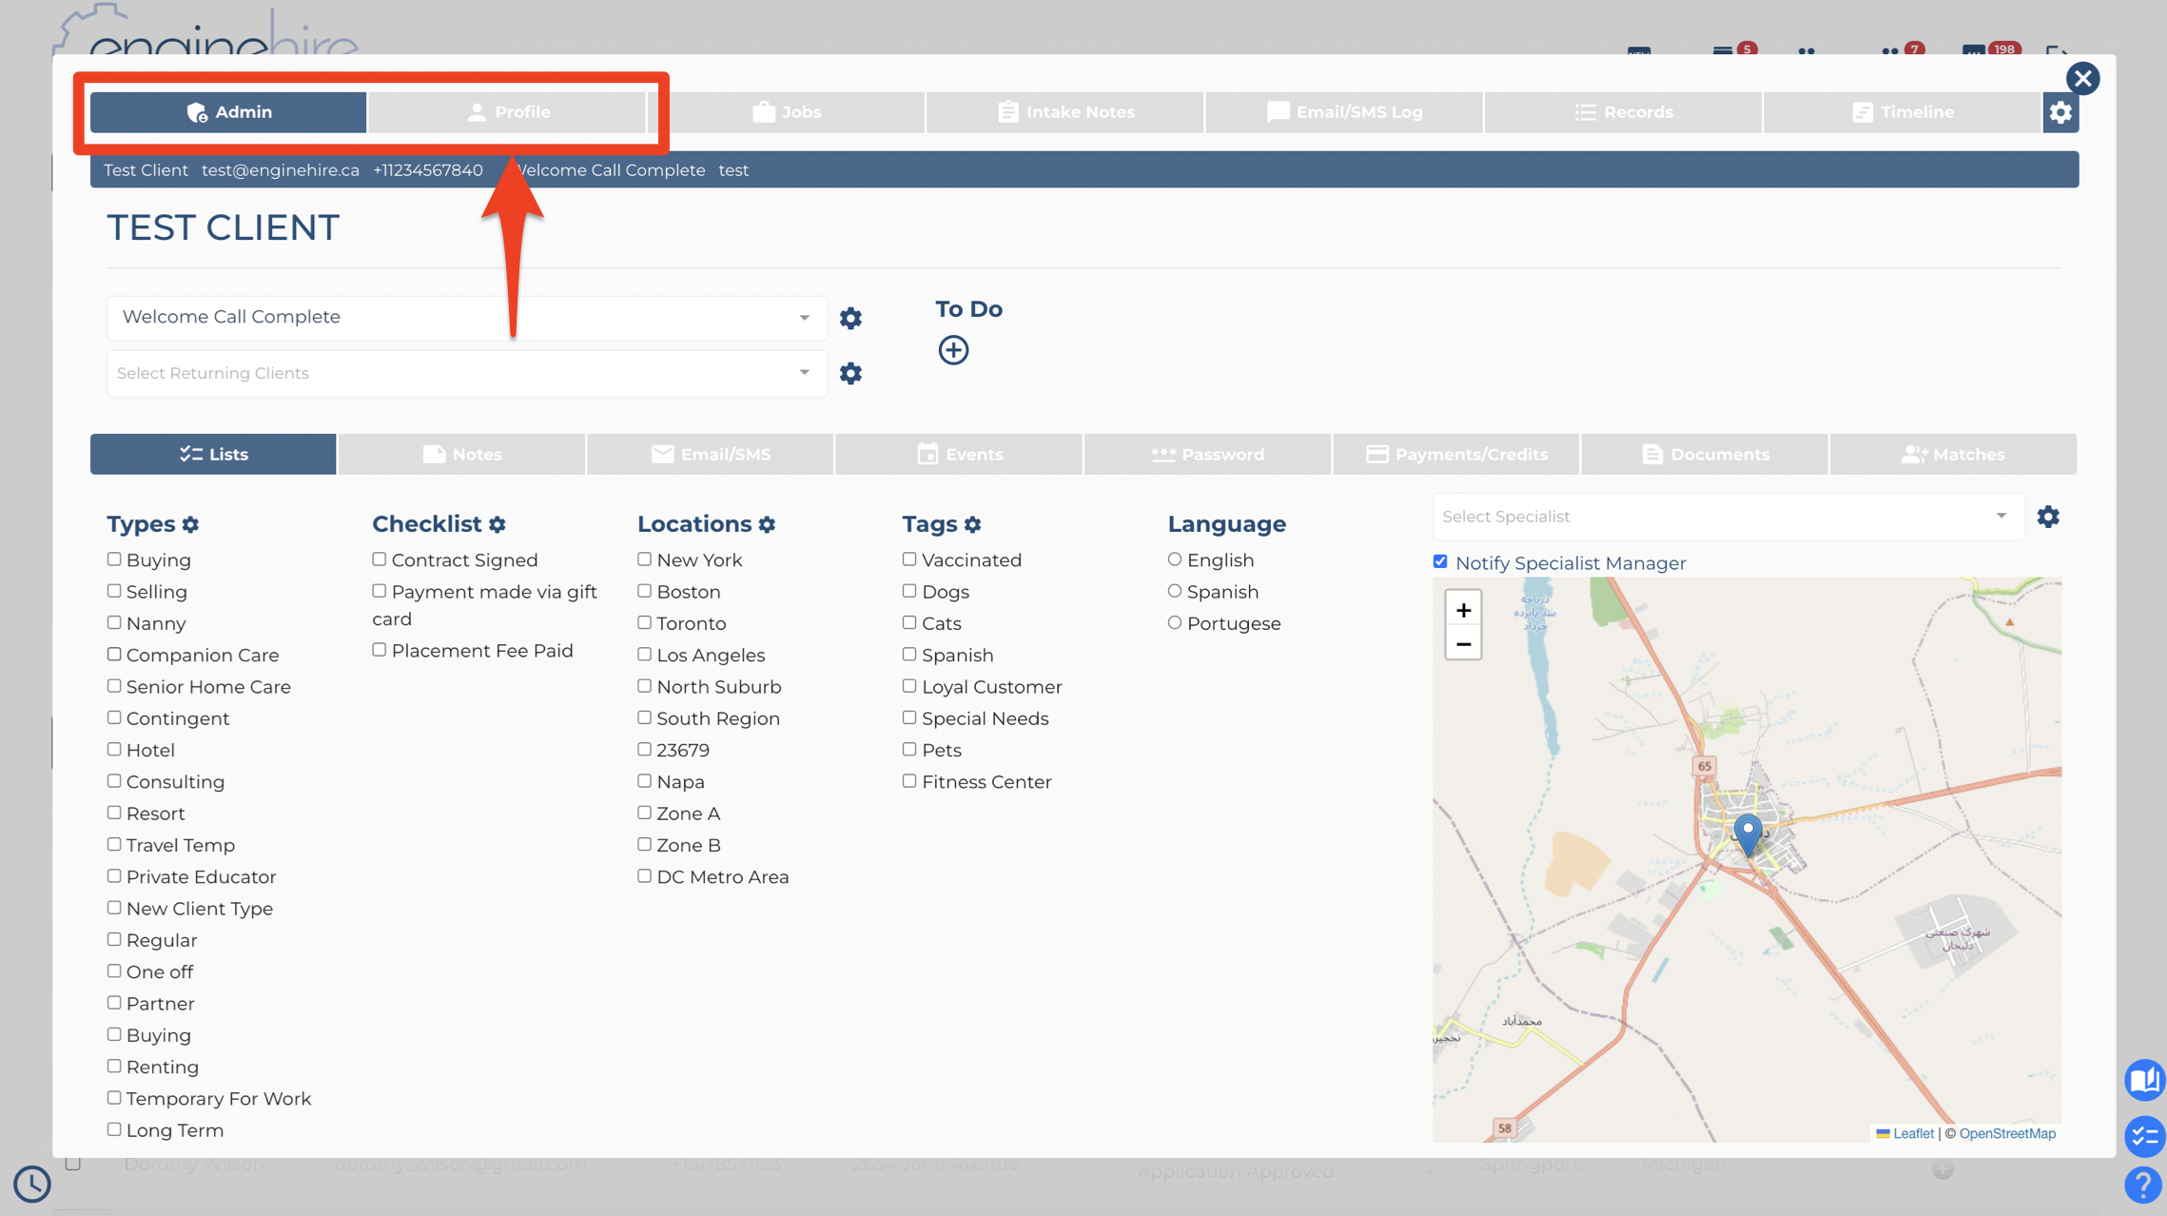
Task: Check the Nanny type checkbox
Action: pos(114,622)
